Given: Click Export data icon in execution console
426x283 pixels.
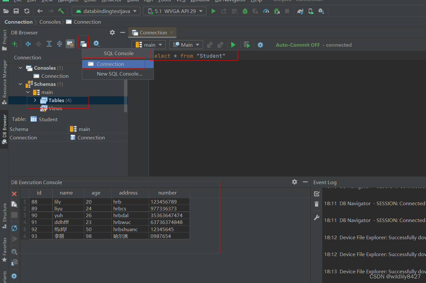Looking at the screenshot, I should [14, 262].
